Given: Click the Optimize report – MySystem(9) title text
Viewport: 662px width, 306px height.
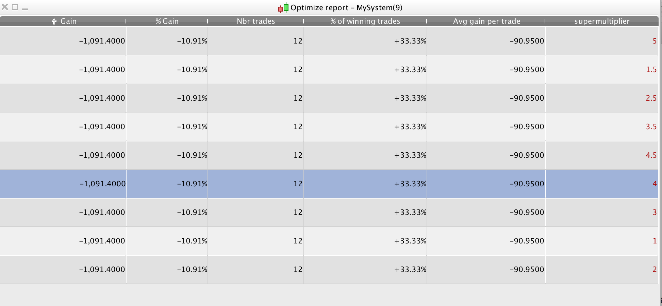Looking at the screenshot, I should click(346, 7).
